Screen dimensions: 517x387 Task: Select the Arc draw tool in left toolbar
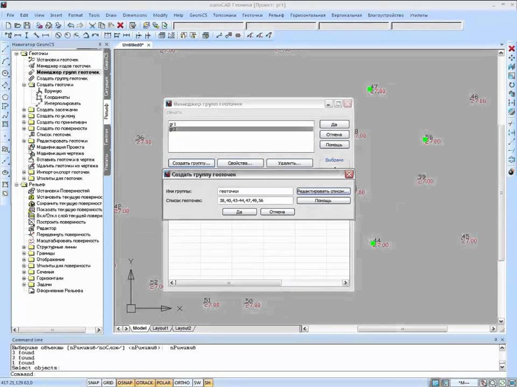pos(5,61)
